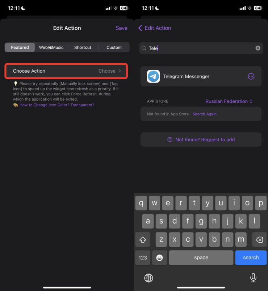Tap the Telegram Messenger app icon
The height and width of the screenshot is (291, 268).
[154, 77]
